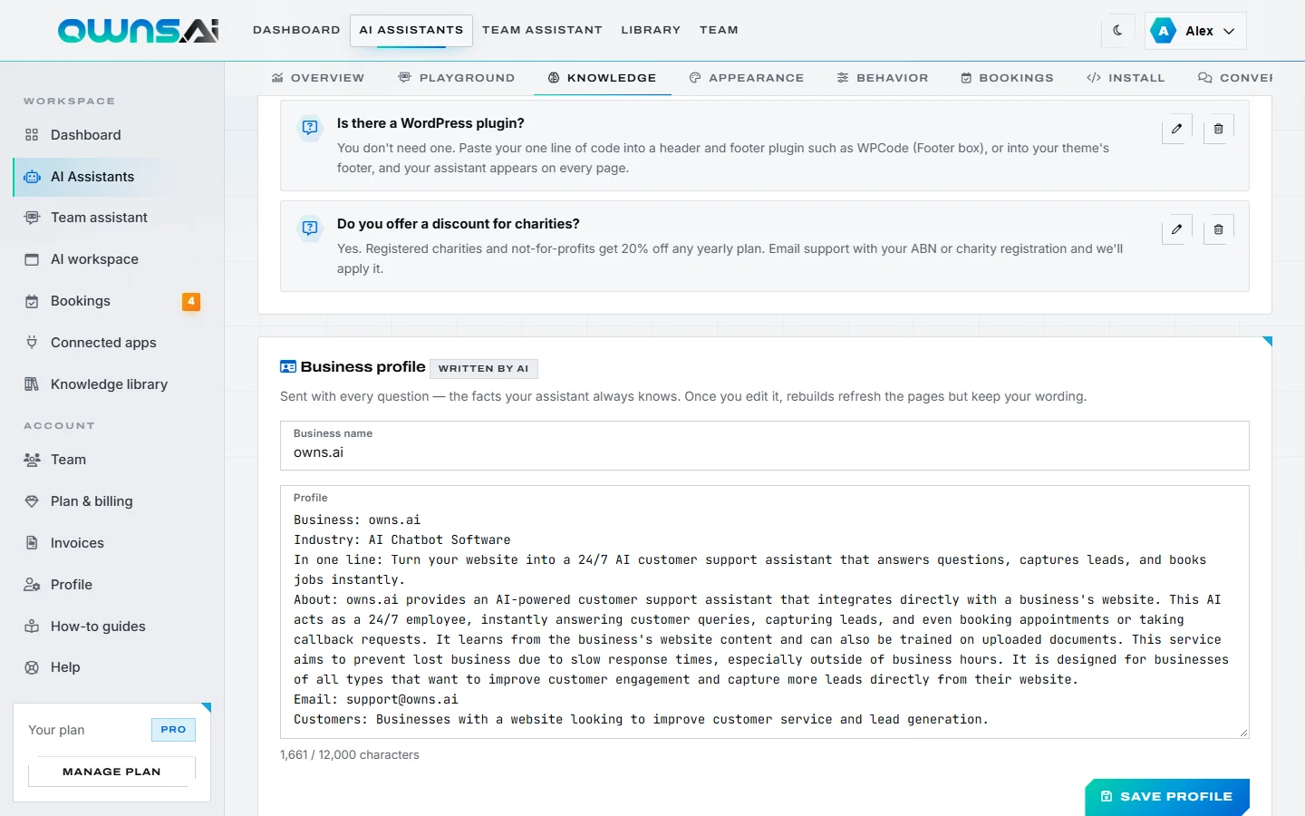1305x816 pixels.
Task: Edit the charity discount question
Action: pos(1176,229)
